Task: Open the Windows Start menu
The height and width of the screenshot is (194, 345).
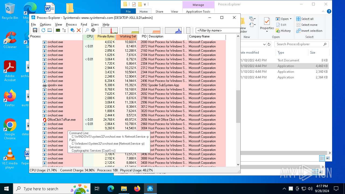Action: pyautogui.click(x=6, y=189)
